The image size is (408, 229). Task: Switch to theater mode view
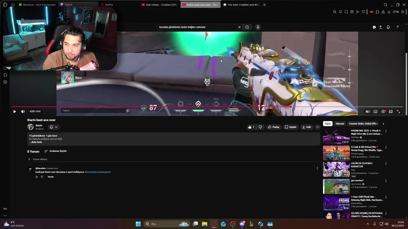(x=391, y=112)
